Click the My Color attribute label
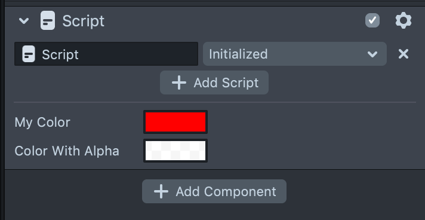425x220 pixels. [x=42, y=122]
